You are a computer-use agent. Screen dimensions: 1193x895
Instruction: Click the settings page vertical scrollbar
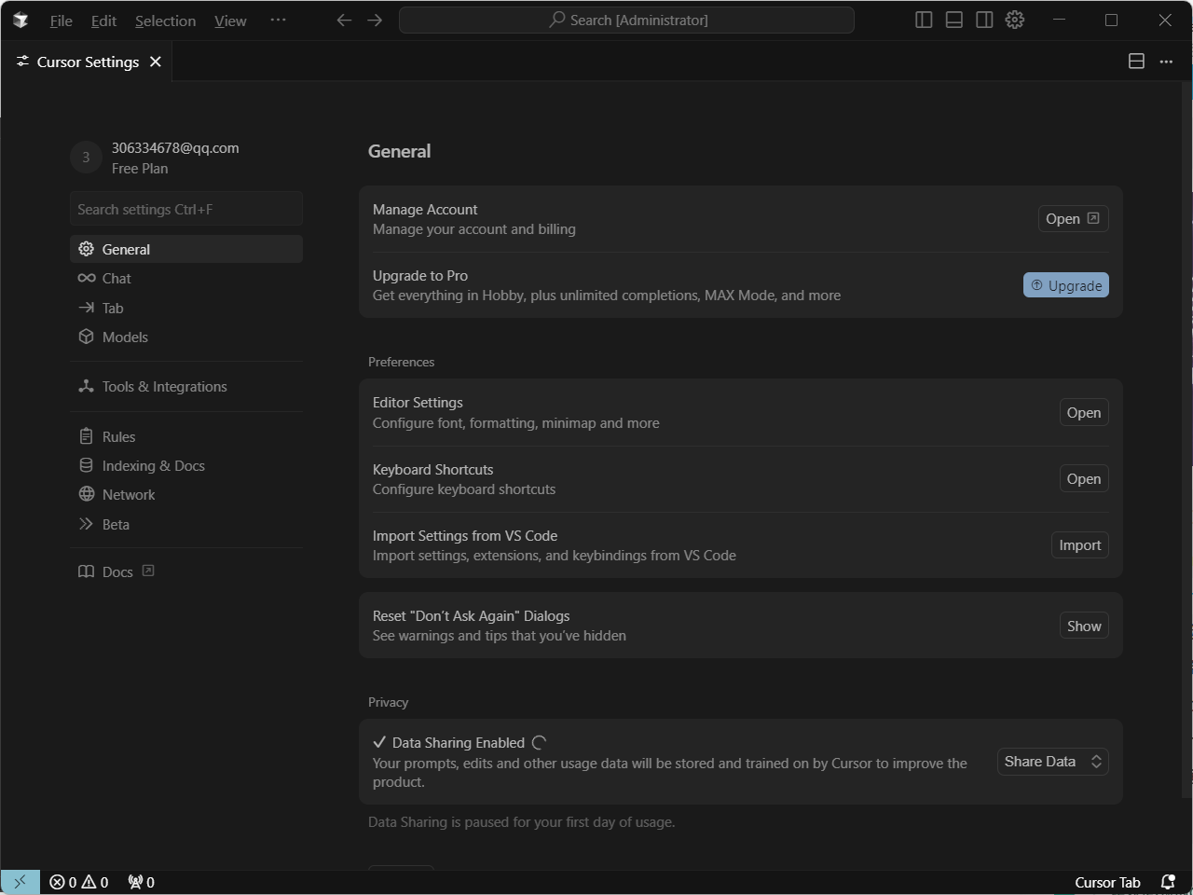pyautogui.click(x=1186, y=438)
